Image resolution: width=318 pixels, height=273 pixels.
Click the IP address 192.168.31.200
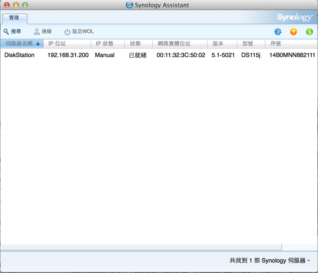(68, 55)
